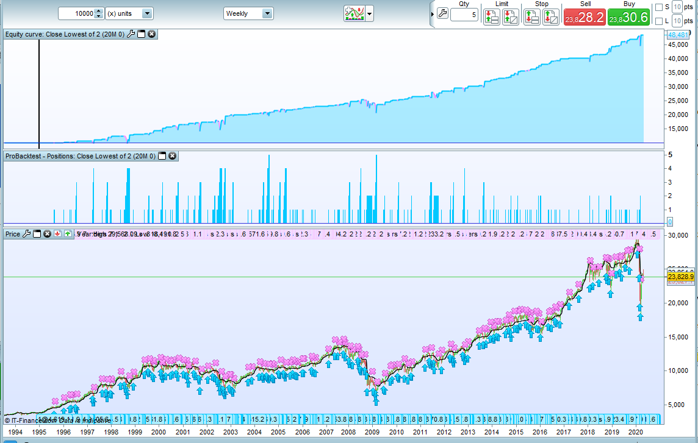Image resolution: width=698 pixels, height=443 pixels.
Task: Click the S points value field
Action: tap(677, 7)
